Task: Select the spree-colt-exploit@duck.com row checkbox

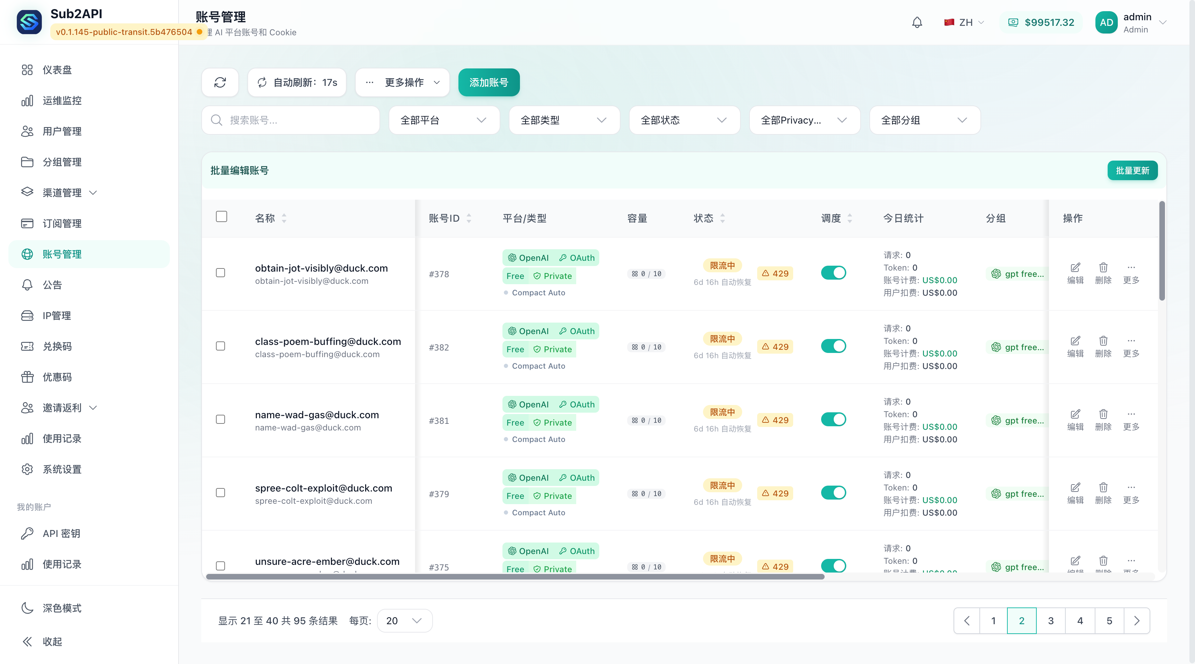Action: (220, 492)
